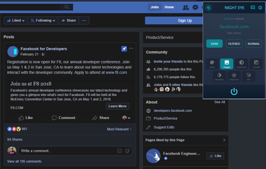
Task: Open the www.f8.com link
Action: tap(116, 72)
